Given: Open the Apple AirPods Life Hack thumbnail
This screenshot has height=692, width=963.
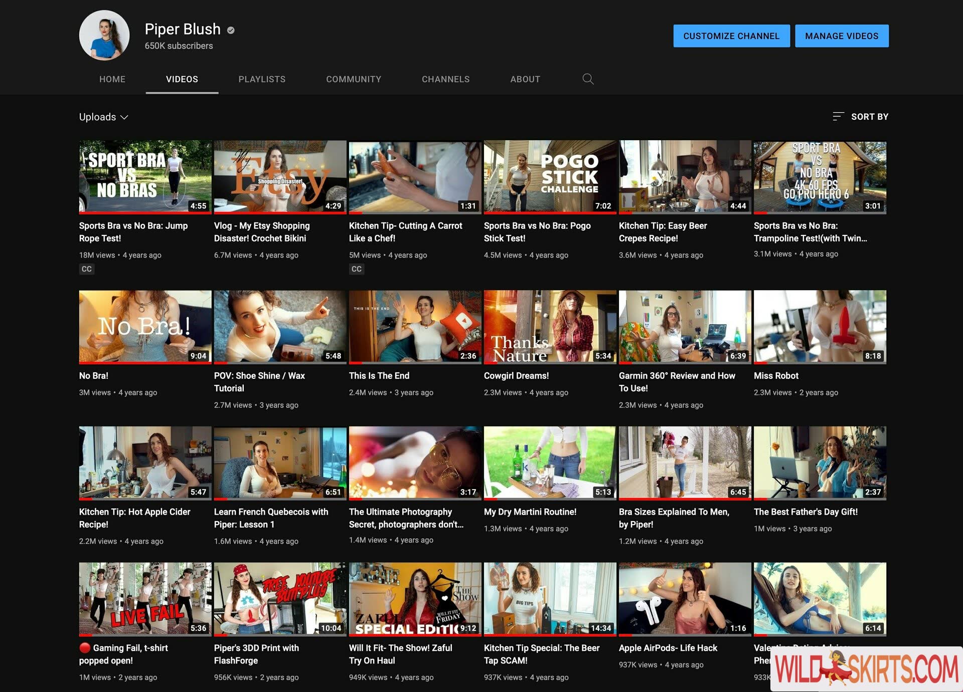Looking at the screenshot, I should (x=685, y=599).
